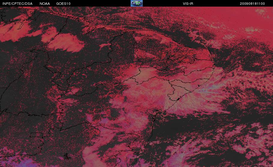The height and width of the screenshot is (167, 273).
Task: Click the small outlined lake shape near the bottom edge
Action: pyautogui.click(x=67, y=156)
